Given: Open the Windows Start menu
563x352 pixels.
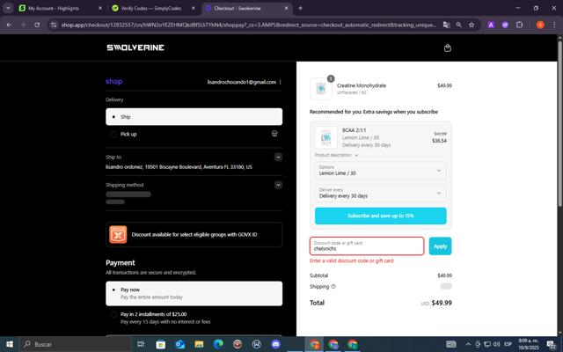Looking at the screenshot, I should (x=10, y=344).
